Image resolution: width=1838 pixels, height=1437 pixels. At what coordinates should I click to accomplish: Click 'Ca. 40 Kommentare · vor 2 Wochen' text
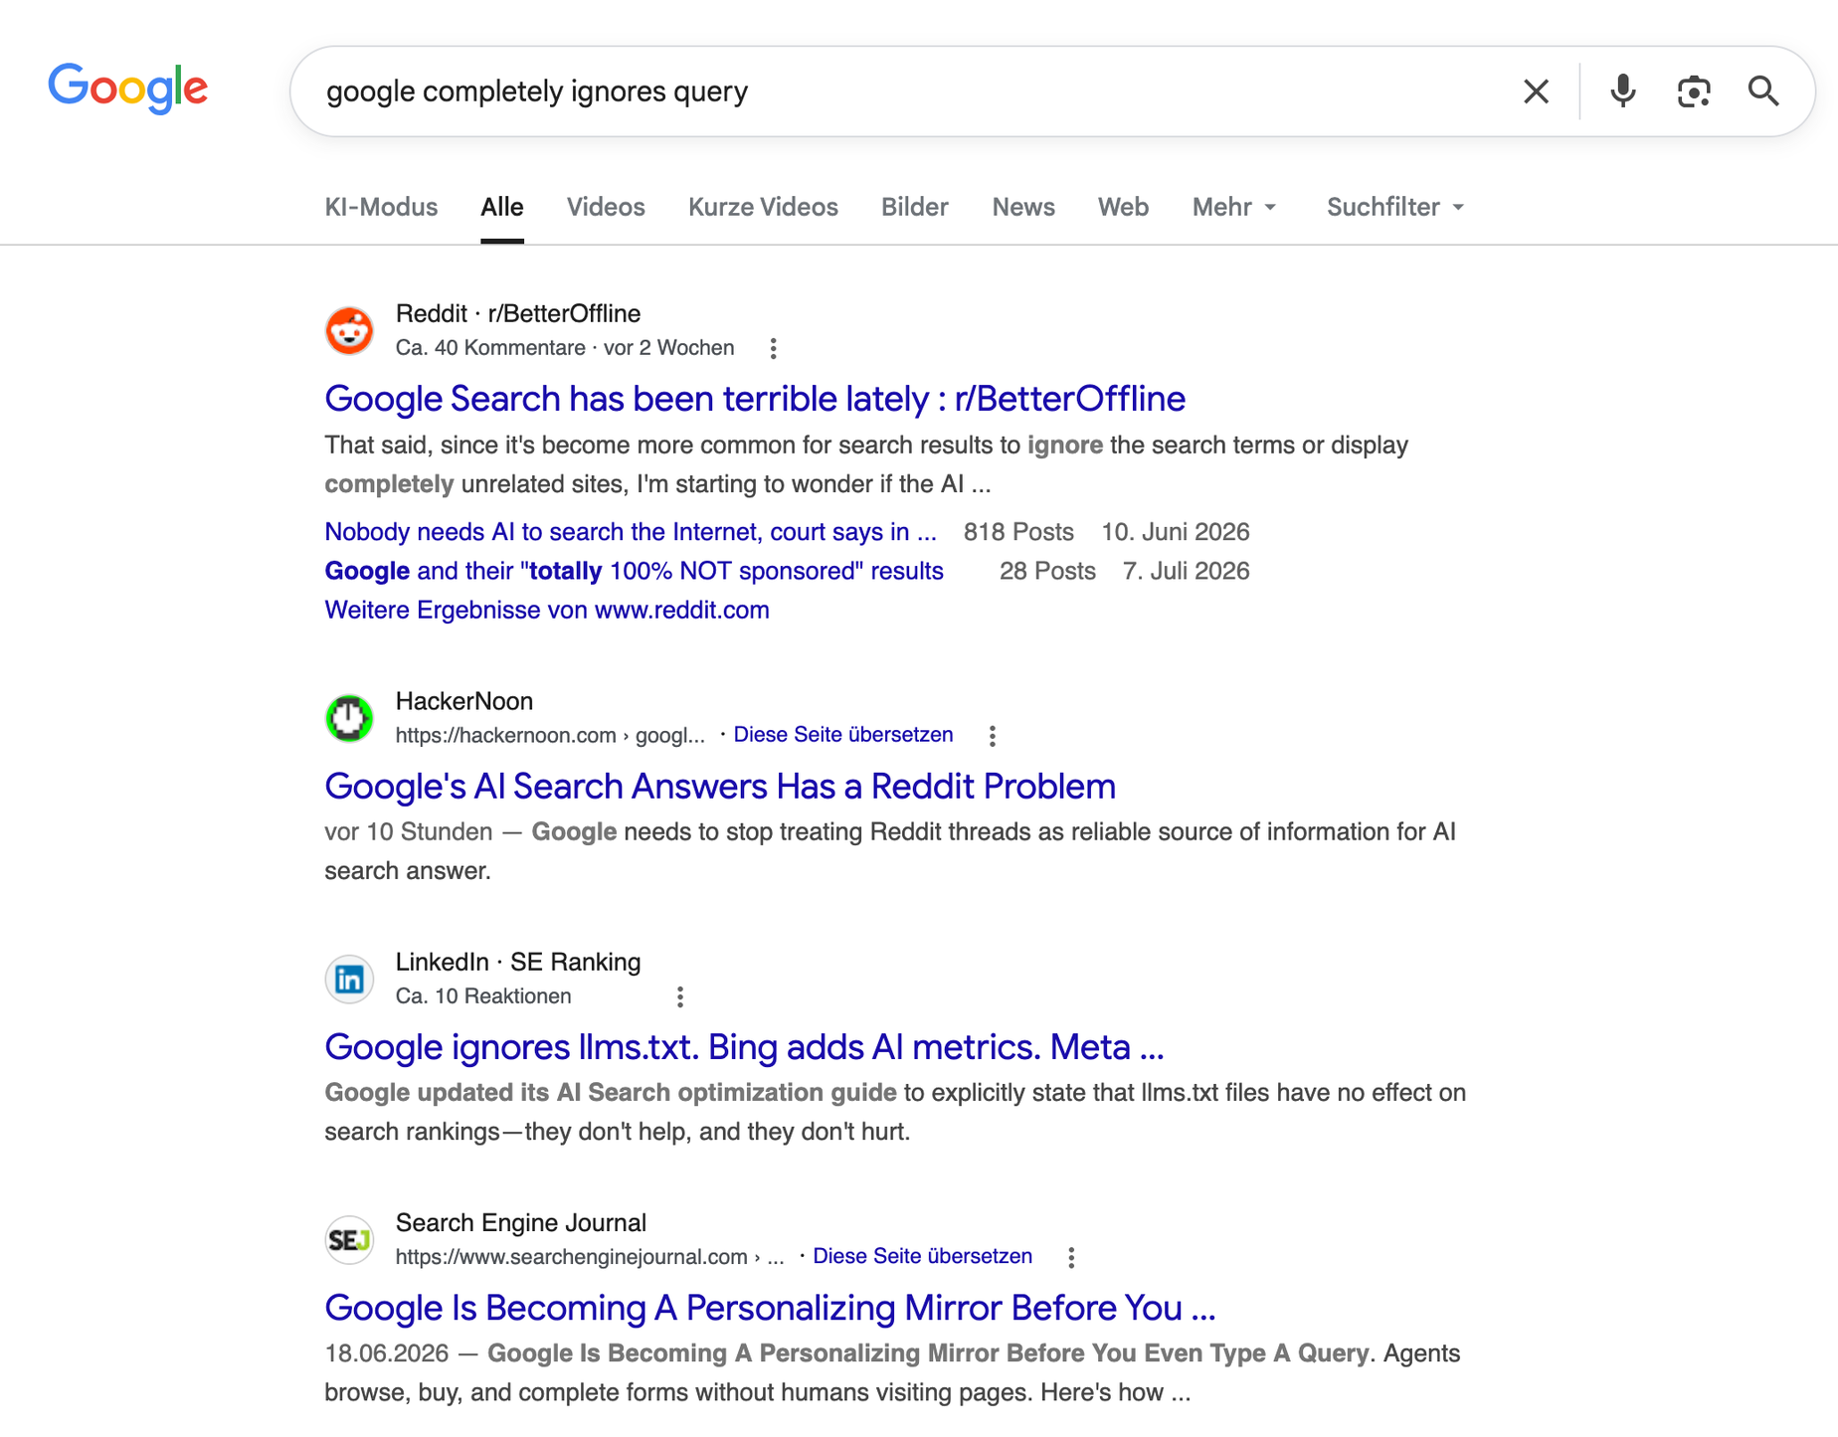click(565, 348)
